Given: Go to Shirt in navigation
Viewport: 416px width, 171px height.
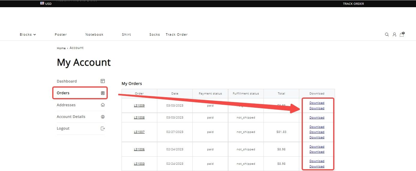Looking at the screenshot, I should coord(126,34).
